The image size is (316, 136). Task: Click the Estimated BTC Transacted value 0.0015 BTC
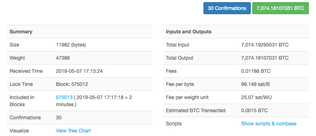coord(254,110)
